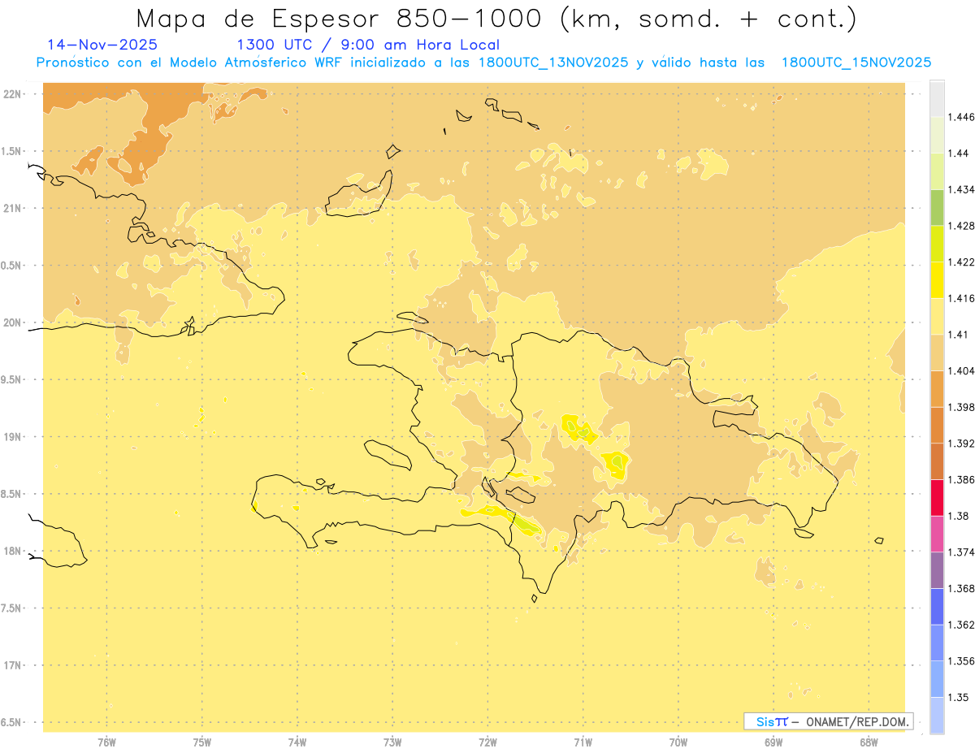The width and height of the screenshot is (975, 753).
Task: Click the '74W' longitude label
Action: pos(297,742)
